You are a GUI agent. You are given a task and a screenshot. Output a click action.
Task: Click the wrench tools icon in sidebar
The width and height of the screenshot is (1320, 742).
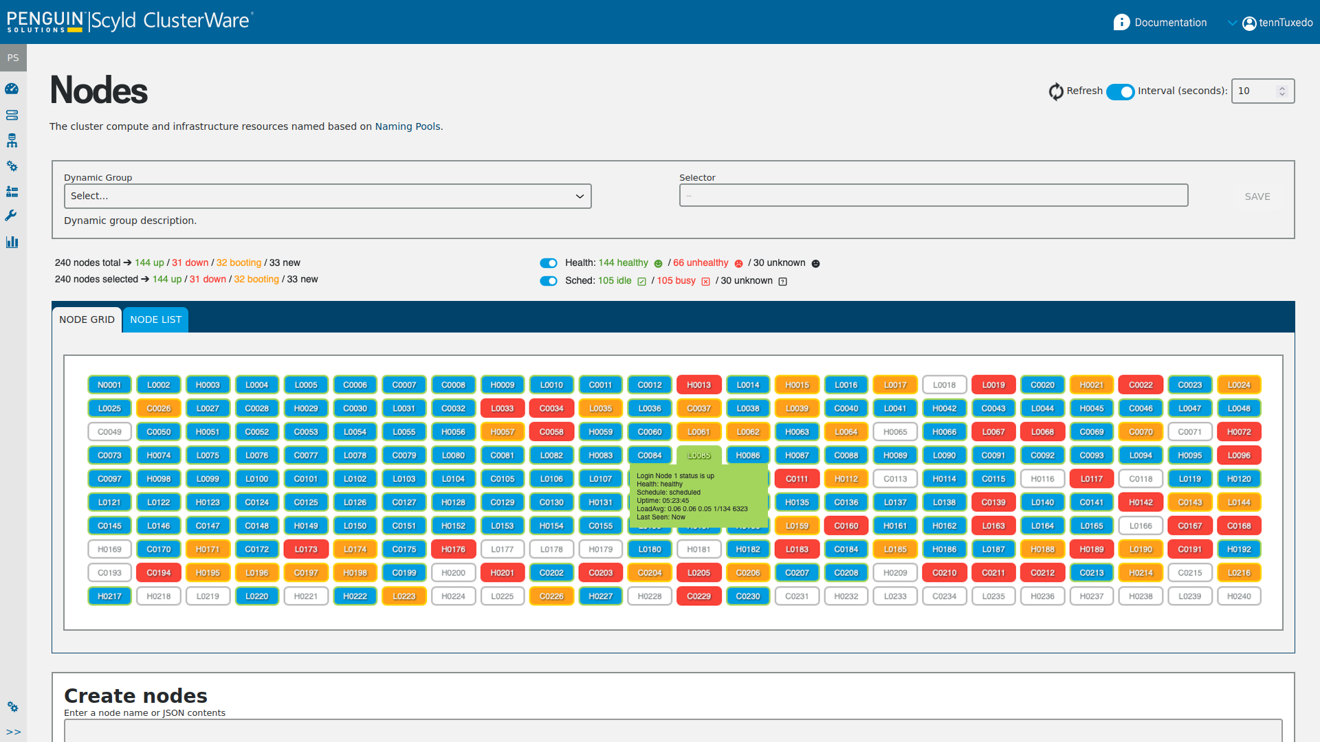coord(11,216)
